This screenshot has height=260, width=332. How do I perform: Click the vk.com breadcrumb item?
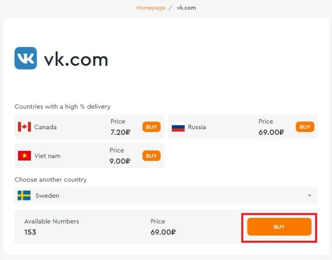(186, 8)
